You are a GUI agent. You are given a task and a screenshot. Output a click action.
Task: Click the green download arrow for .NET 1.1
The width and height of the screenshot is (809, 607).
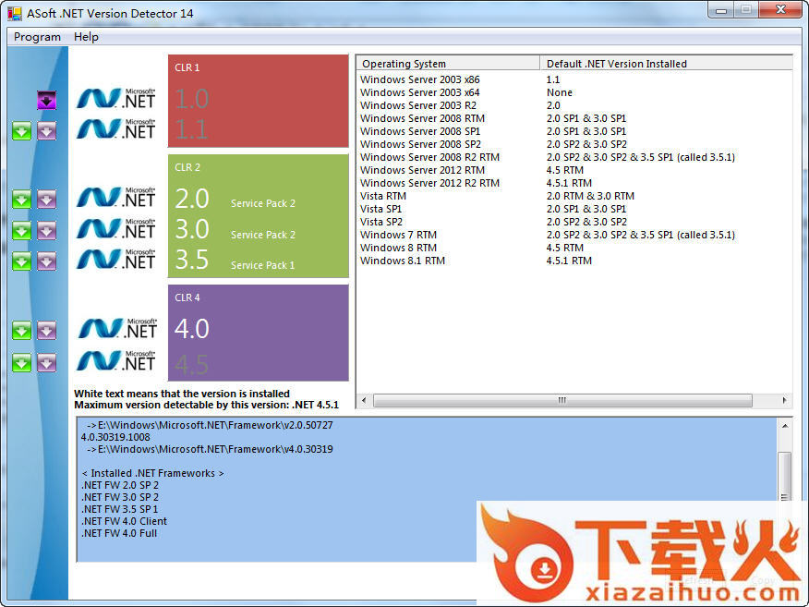pos(21,131)
